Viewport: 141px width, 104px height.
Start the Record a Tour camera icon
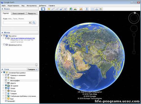pos(65,9)
